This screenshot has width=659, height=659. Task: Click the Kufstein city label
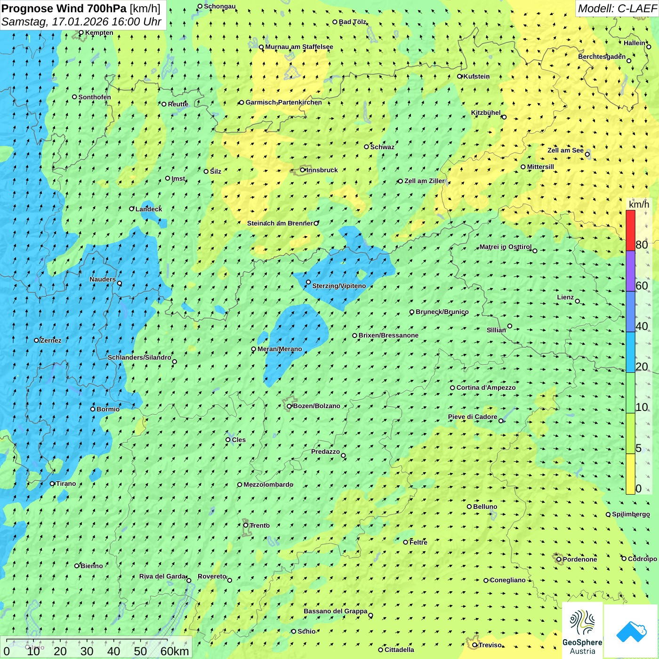(x=476, y=76)
